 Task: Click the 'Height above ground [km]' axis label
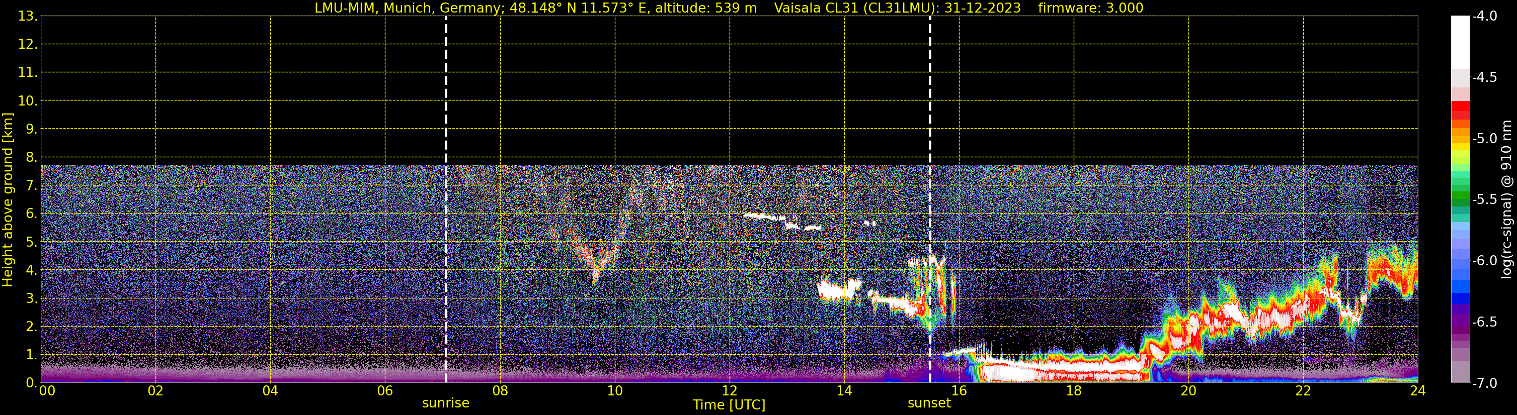point(8,199)
